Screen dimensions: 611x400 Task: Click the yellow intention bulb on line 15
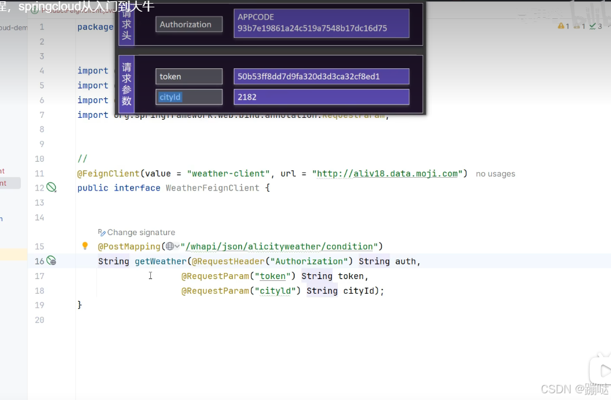coord(85,245)
